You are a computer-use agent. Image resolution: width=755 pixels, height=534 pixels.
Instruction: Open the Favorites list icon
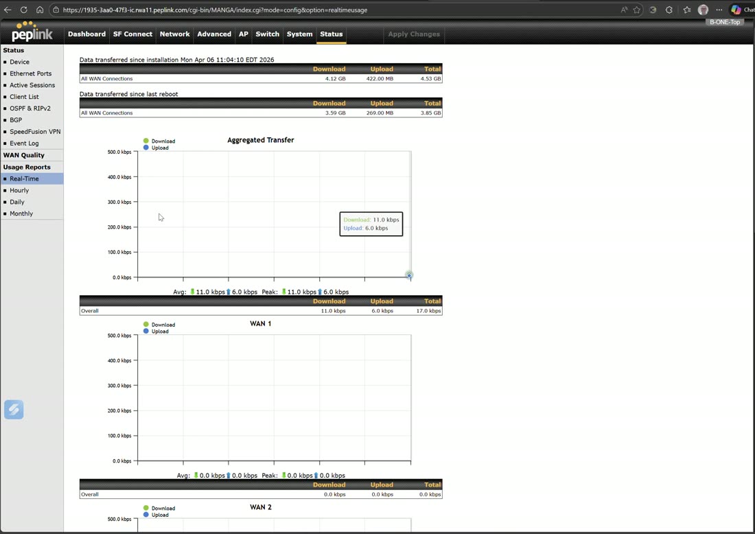pyautogui.click(x=687, y=10)
